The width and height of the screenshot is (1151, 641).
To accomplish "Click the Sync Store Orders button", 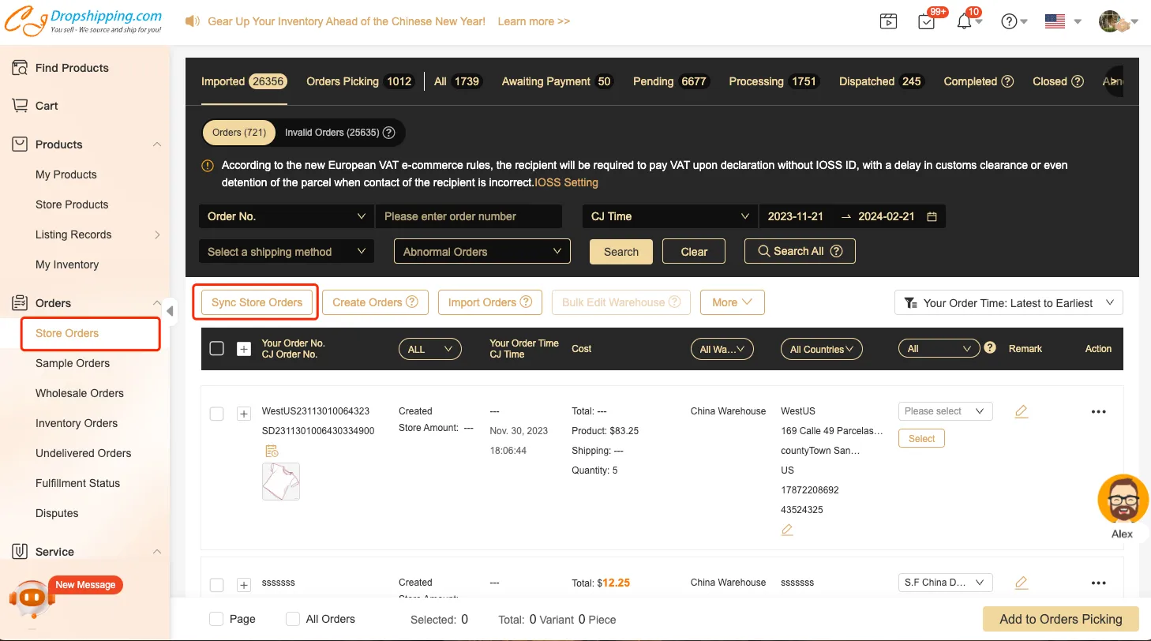I will click(257, 302).
